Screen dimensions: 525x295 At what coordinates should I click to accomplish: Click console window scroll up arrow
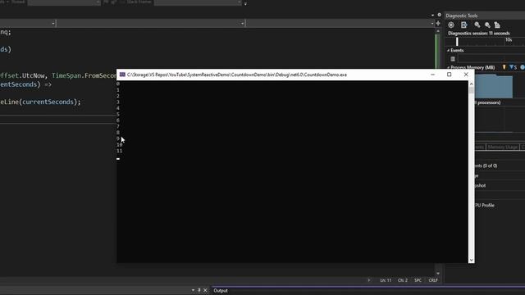pos(472,84)
